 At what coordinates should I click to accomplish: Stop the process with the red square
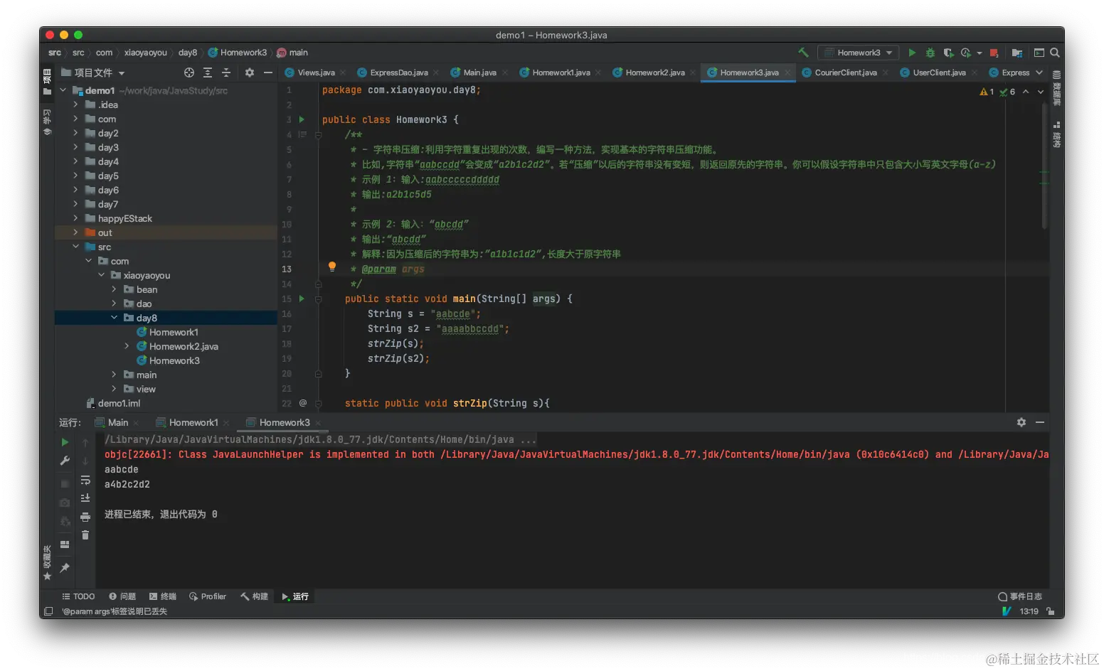[x=994, y=53]
